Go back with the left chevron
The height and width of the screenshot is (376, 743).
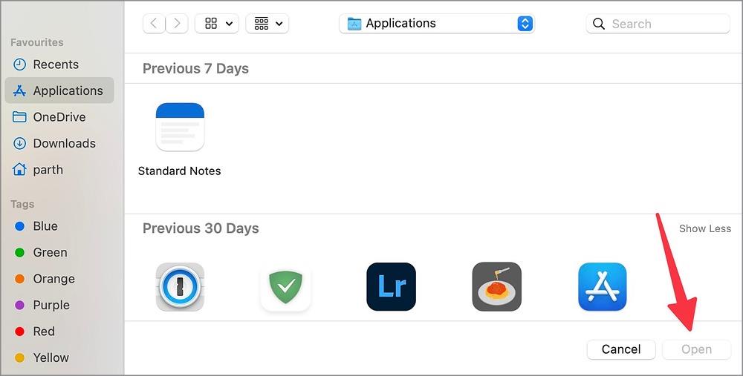[154, 24]
